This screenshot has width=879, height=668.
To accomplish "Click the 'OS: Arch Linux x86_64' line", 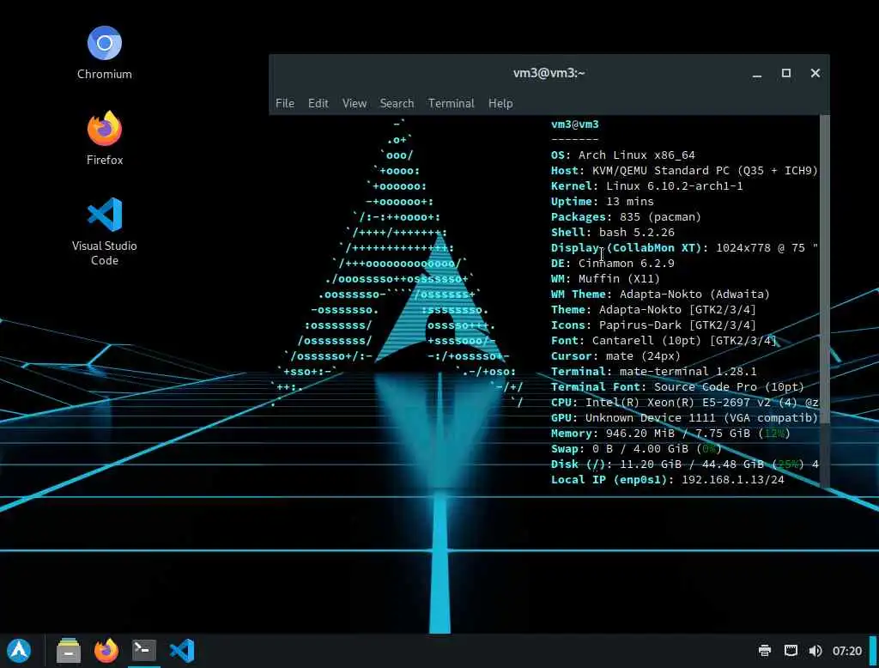I will point(623,155).
